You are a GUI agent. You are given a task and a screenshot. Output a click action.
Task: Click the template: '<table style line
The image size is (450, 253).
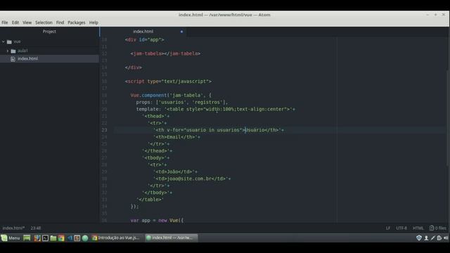(x=216, y=109)
